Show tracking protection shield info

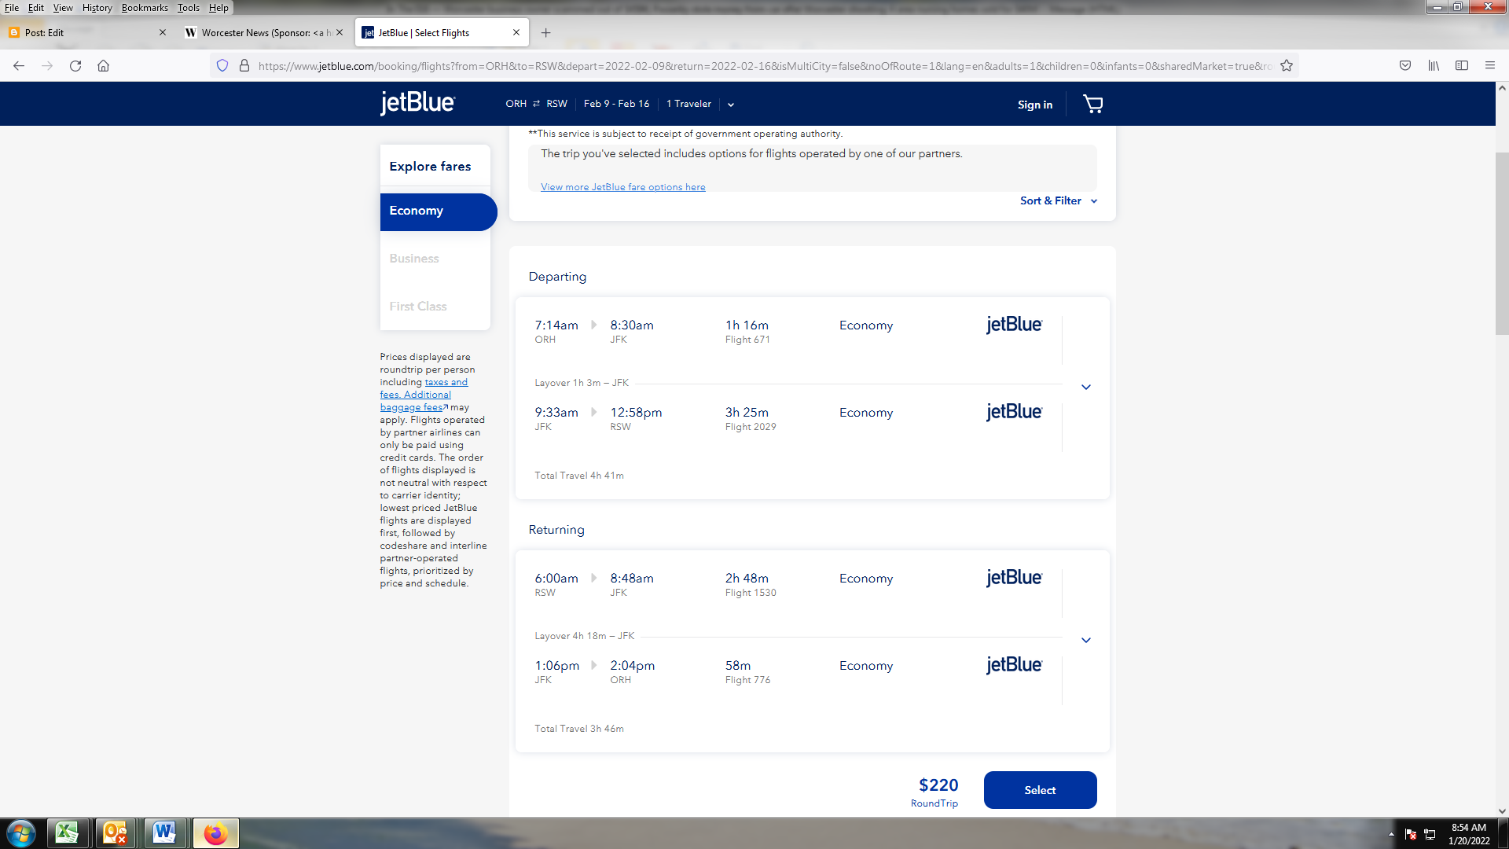(222, 66)
